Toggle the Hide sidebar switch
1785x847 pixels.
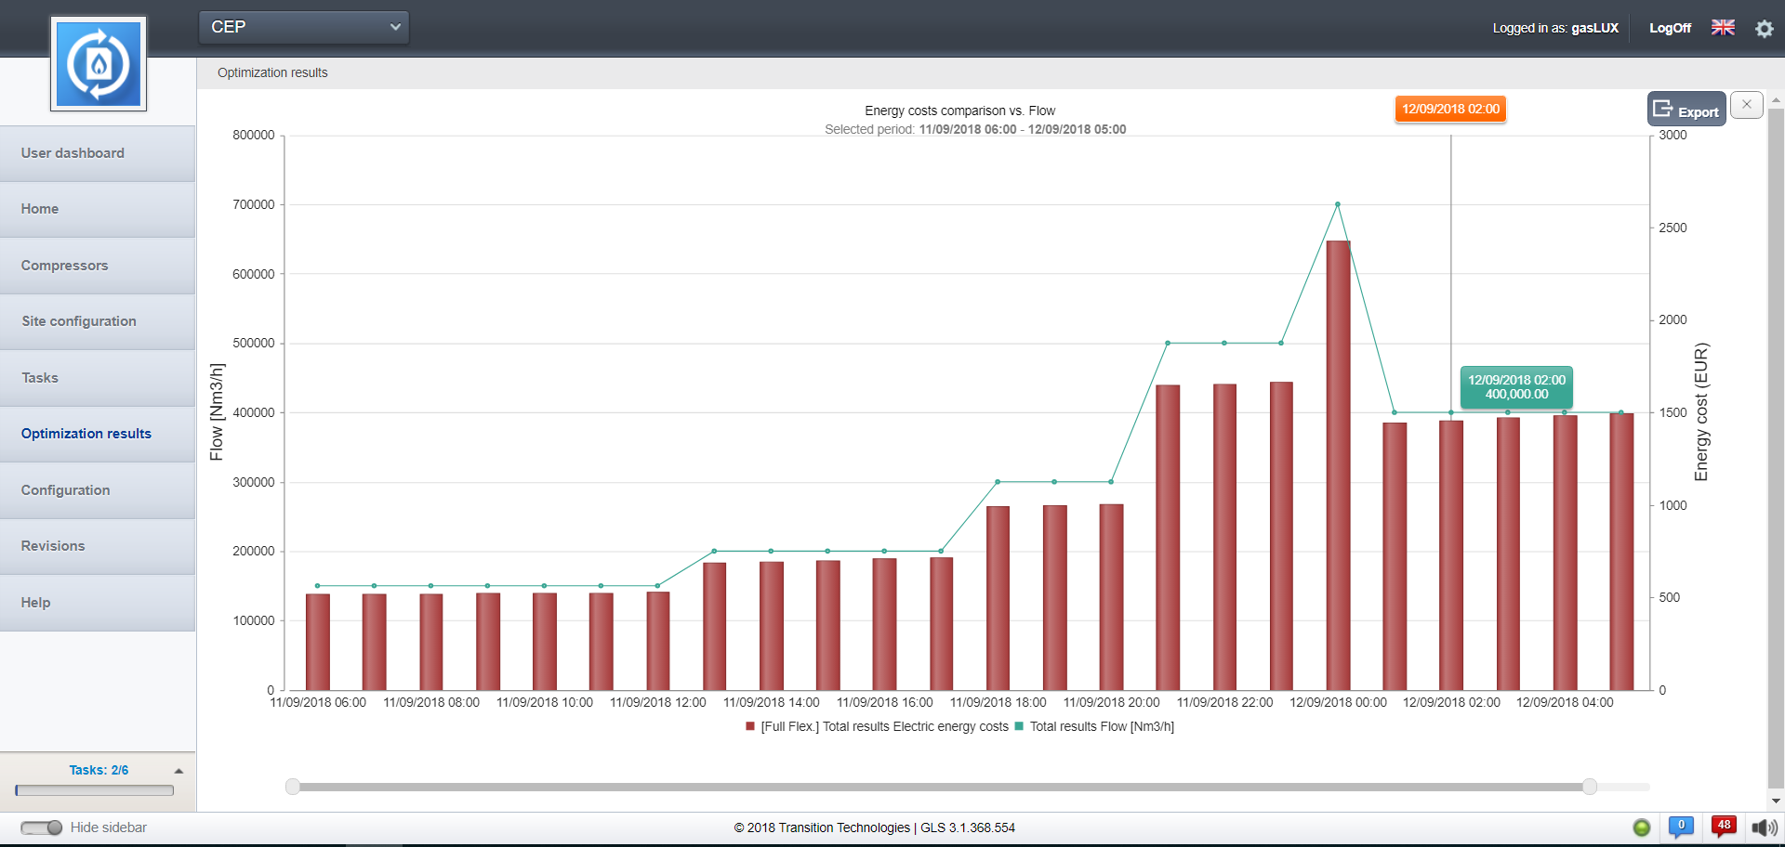(41, 827)
